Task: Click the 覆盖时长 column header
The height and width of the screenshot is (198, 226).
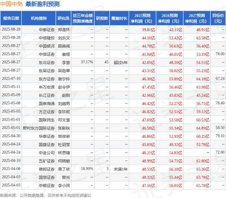Action: 119,18
